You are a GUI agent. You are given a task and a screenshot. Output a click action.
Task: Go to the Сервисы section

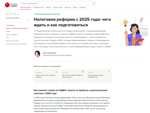coord(83,7)
